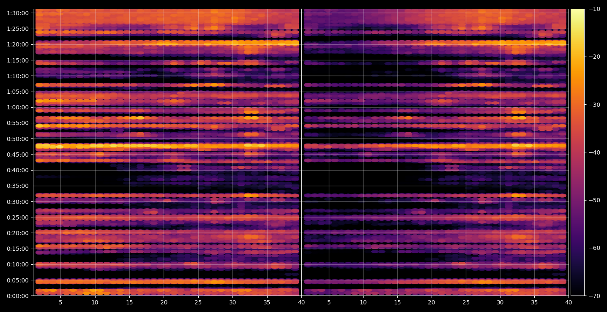Image resolution: width=607 pixels, height=312 pixels.
Task: Click the 1:10:00 tick label
Action: 18,76
